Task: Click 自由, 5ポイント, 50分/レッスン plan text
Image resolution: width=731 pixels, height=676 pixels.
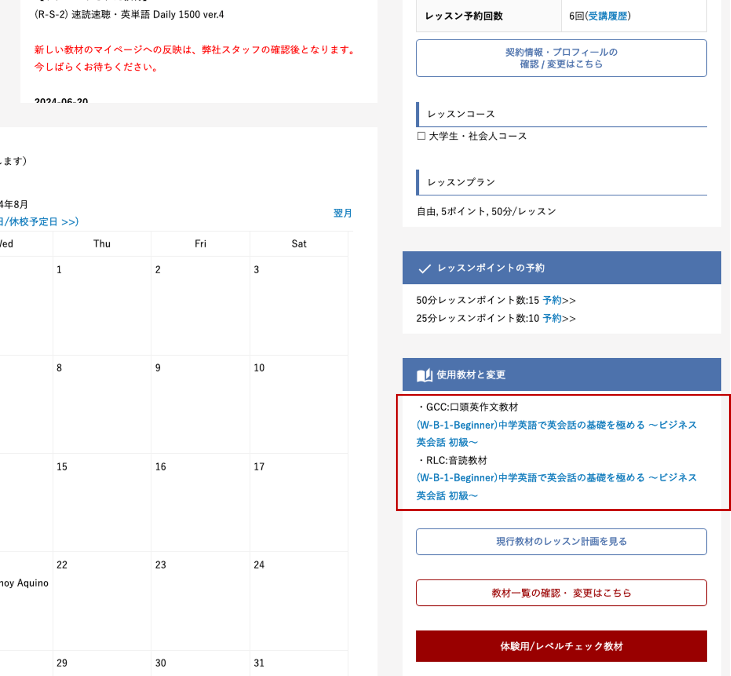Action: pos(486,211)
